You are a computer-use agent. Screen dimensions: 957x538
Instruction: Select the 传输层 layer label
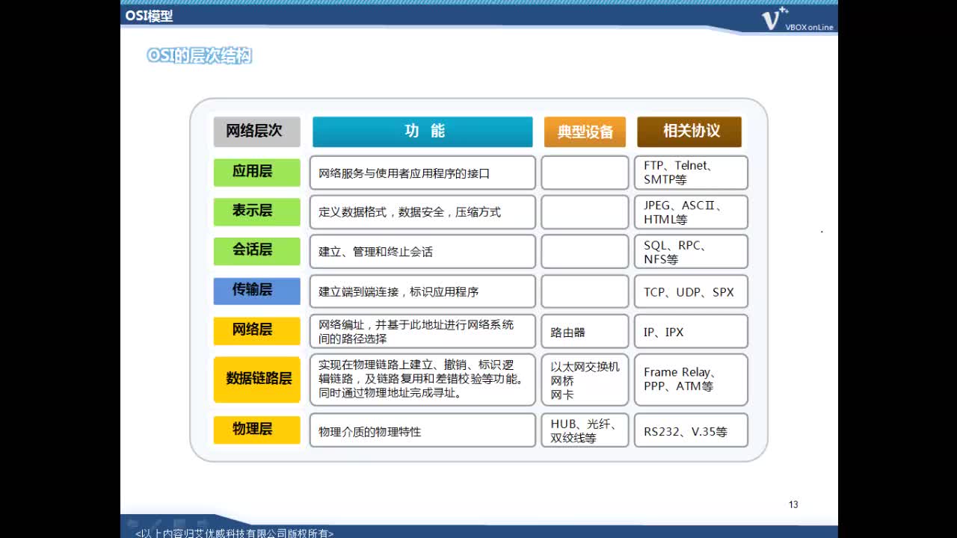256,291
